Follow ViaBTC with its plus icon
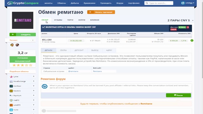203x114 pixels. (x=34, y=100)
